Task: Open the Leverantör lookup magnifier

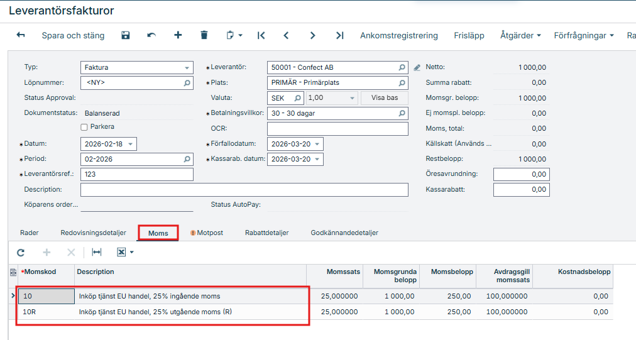Action: [402, 67]
